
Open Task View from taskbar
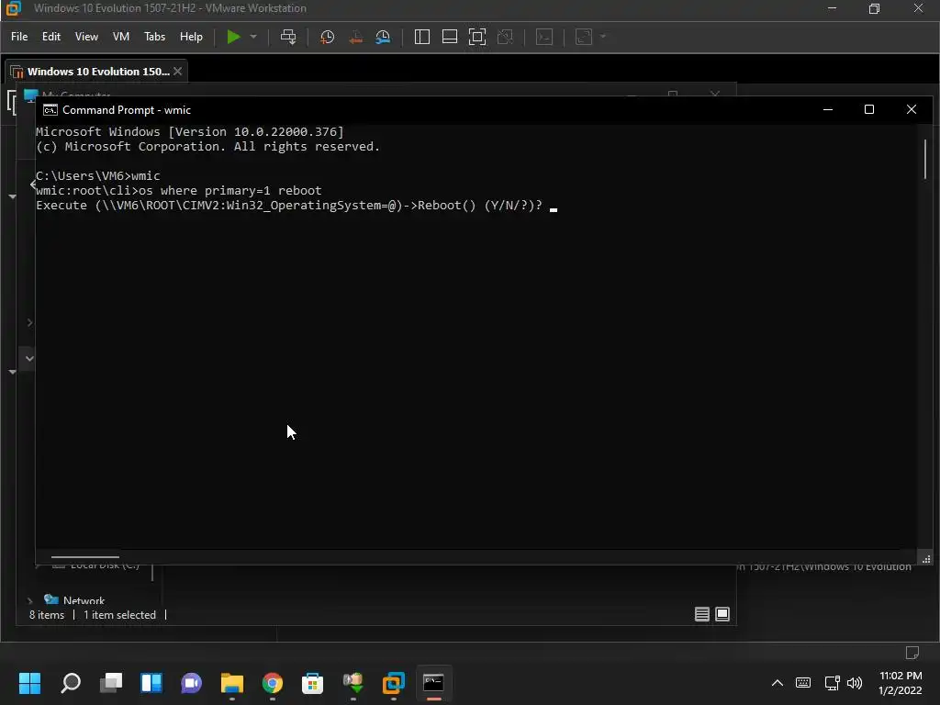[111, 683]
